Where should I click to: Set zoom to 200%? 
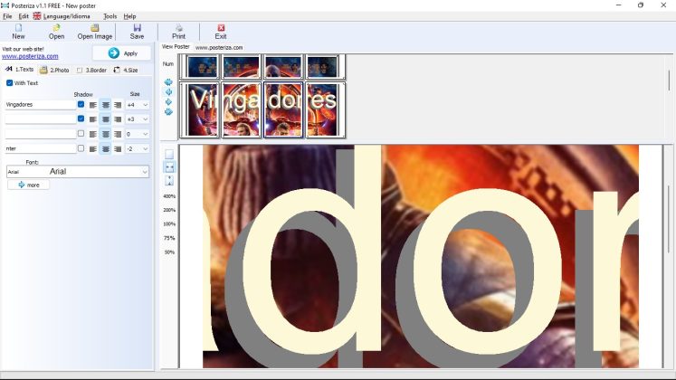coord(169,210)
